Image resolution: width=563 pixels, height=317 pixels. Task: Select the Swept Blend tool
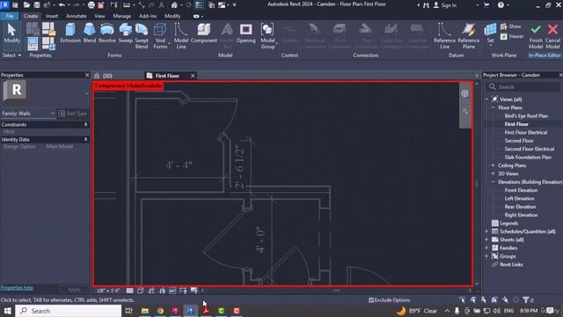tap(142, 36)
